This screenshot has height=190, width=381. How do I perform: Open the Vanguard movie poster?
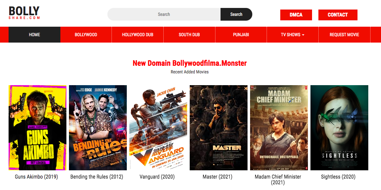158,127
